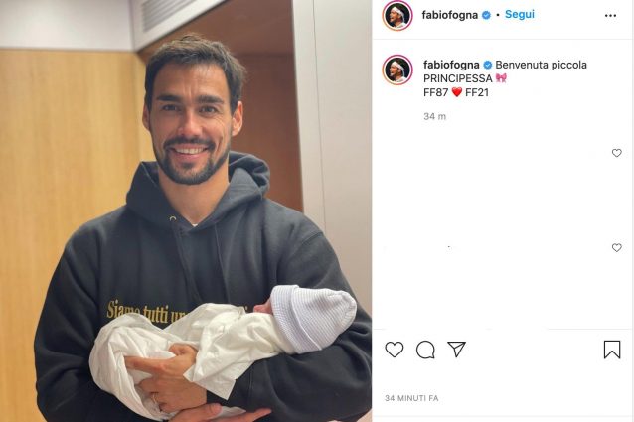The height and width of the screenshot is (422, 634).
Task: Click the 34 m caption timestamp
Action: point(434,116)
